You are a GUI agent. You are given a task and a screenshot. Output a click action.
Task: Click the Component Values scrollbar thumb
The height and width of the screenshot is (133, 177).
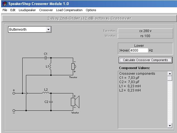click(170, 78)
